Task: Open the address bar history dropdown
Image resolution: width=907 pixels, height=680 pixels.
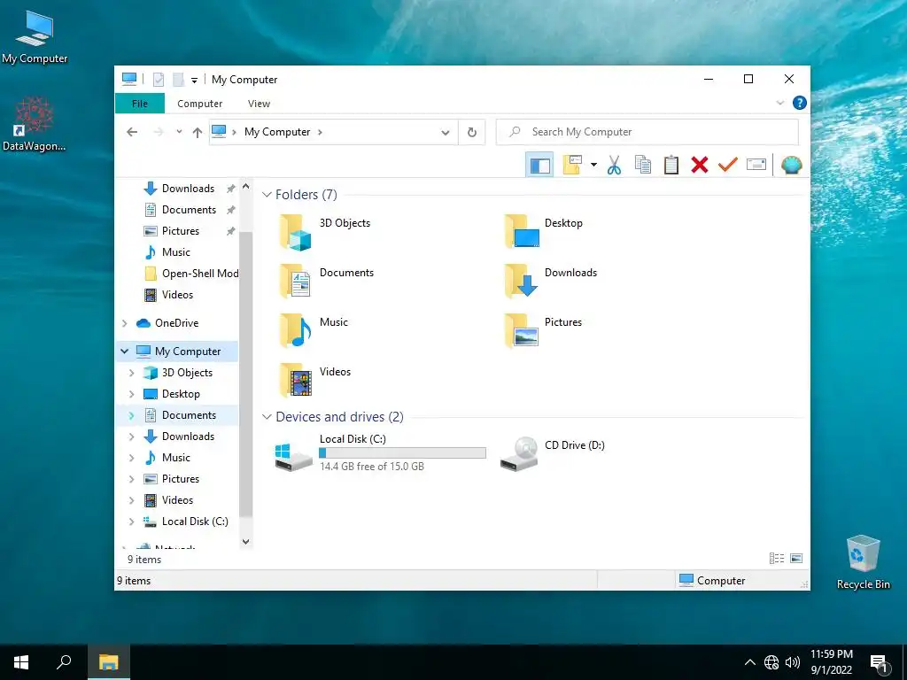Action: tap(446, 133)
